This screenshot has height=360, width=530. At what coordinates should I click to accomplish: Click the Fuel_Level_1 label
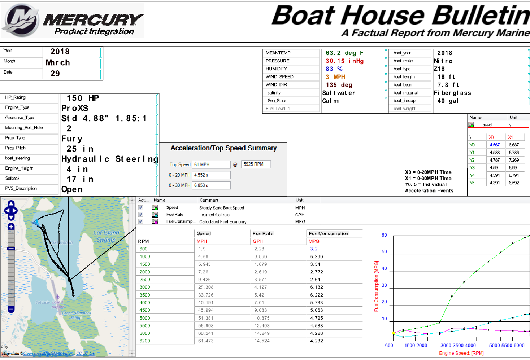(278, 109)
